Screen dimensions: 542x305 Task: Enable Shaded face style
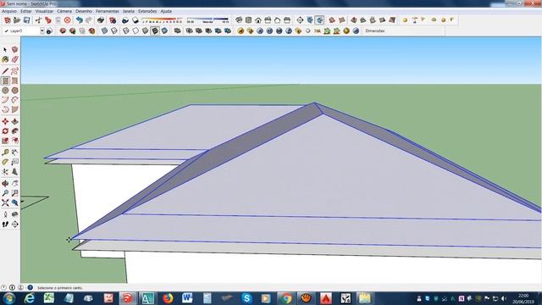click(x=146, y=30)
